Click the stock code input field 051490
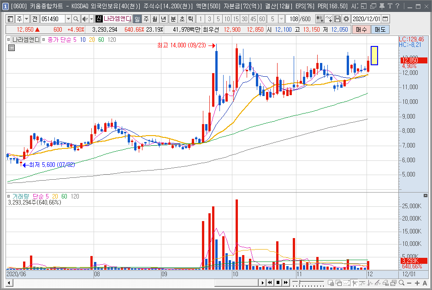This screenshot has width=432, height=290. [x=53, y=19]
